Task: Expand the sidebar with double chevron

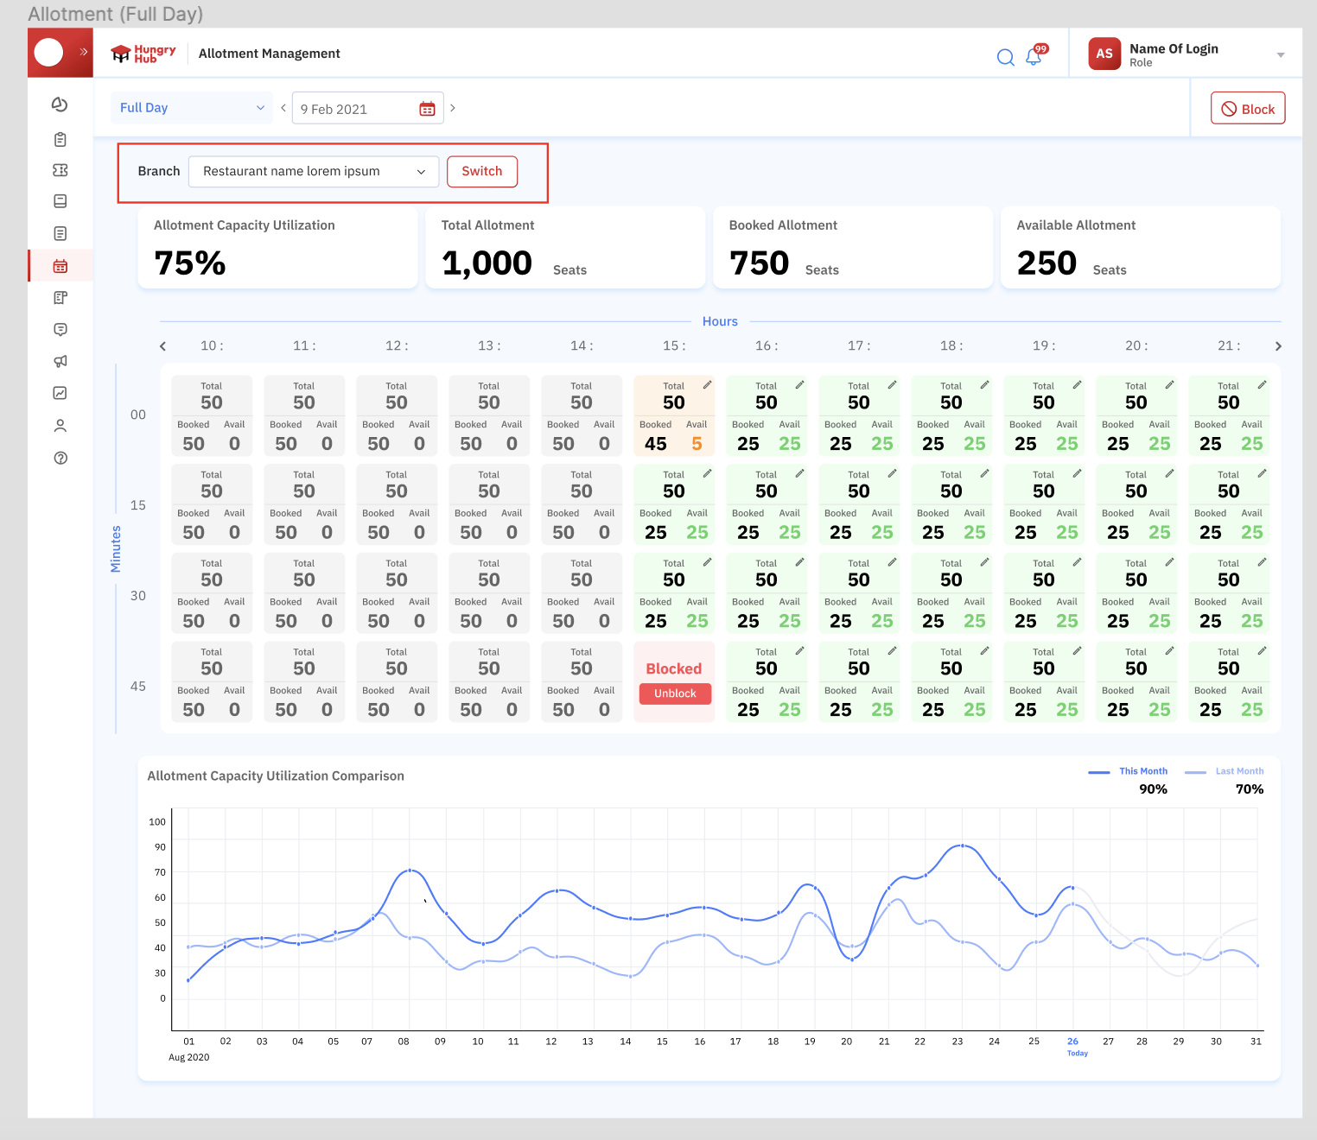Action: coord(84,52)
